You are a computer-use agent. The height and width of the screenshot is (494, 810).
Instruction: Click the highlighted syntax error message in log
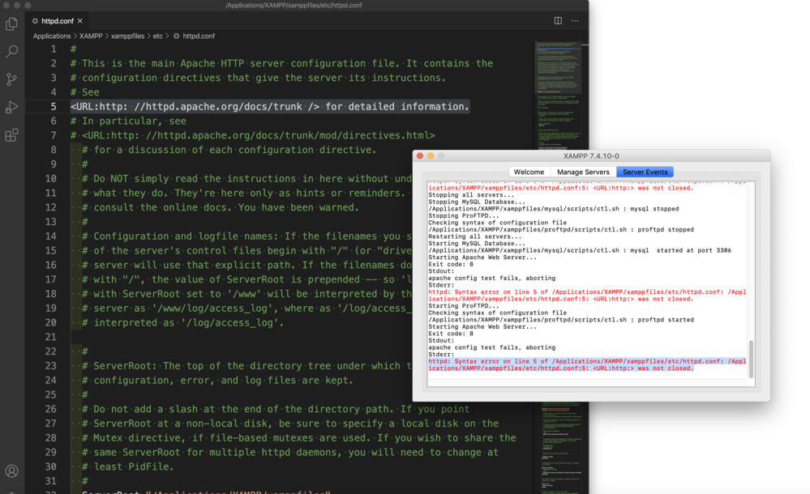click(x=587, y=365)
